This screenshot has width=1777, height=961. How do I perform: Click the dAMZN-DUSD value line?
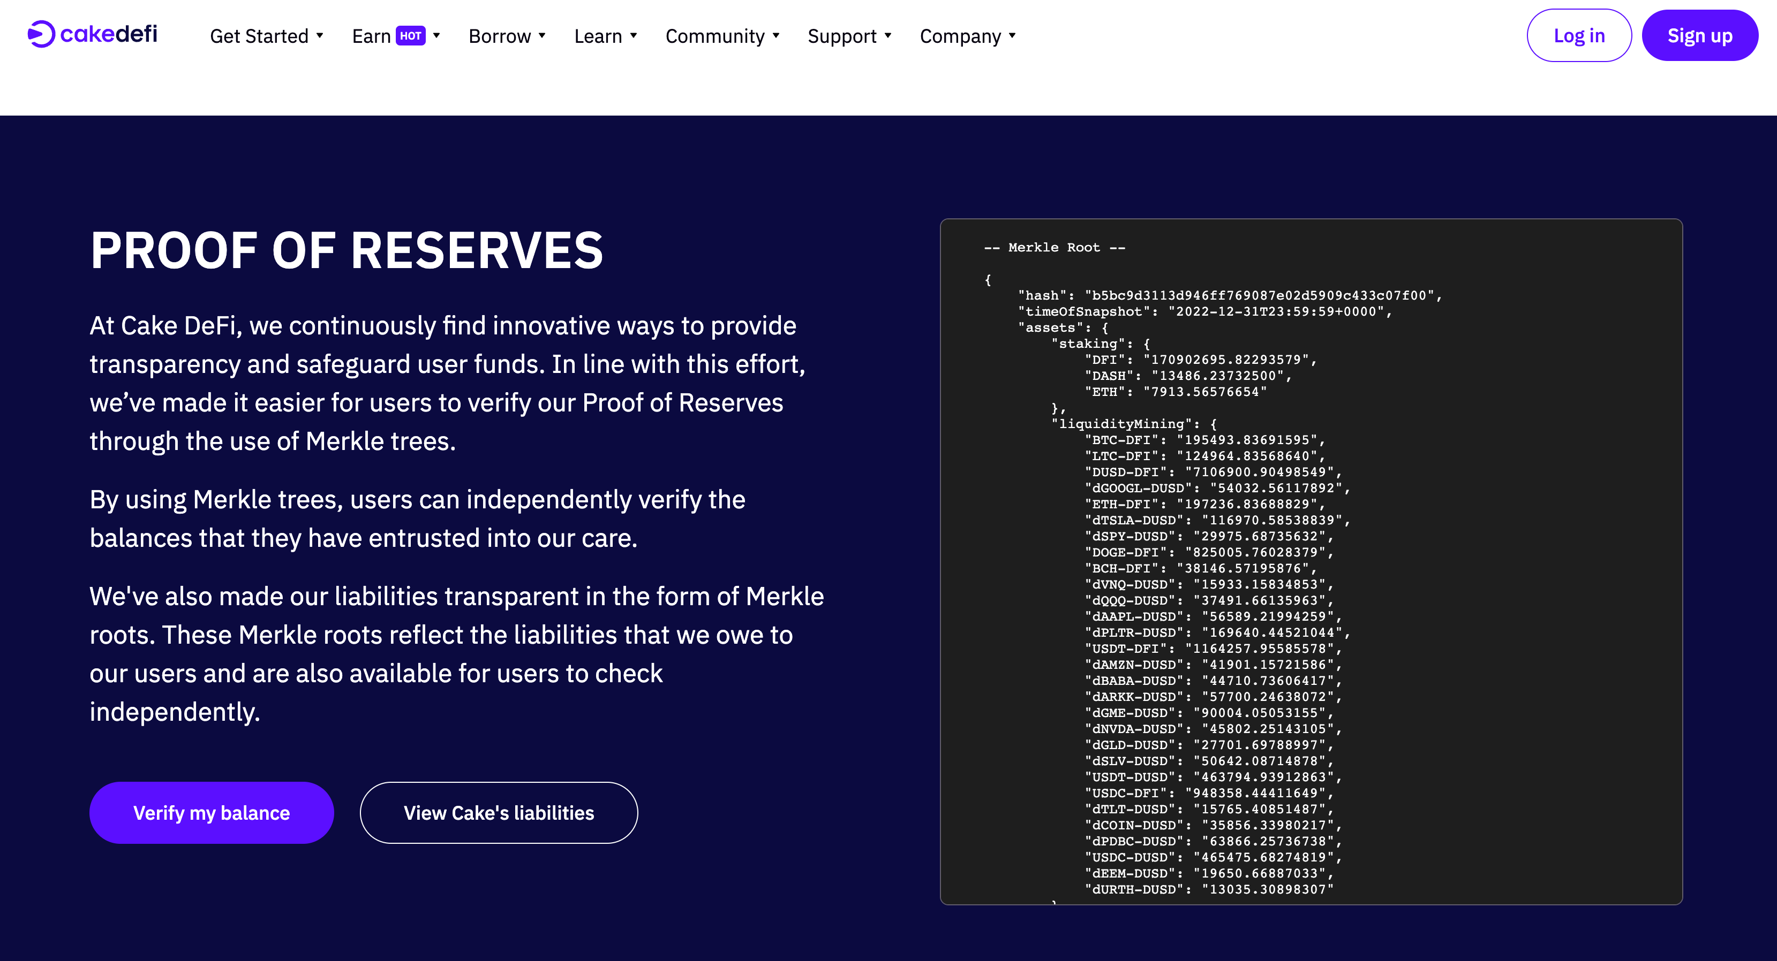pos(1214,665)
